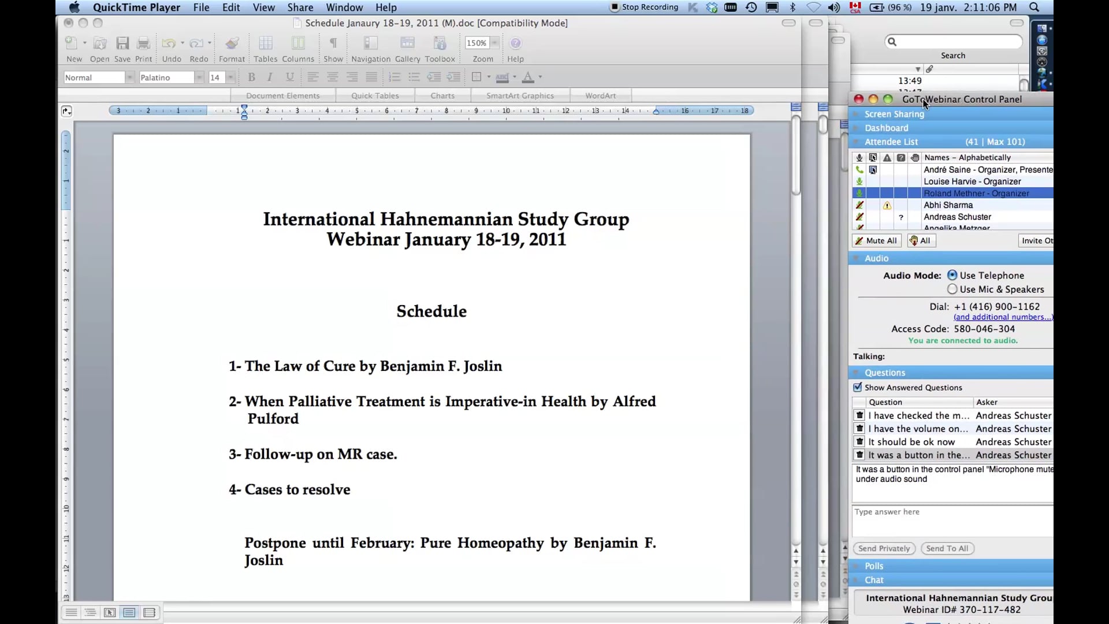Switch to the Quick Tables tab

pos(375,95)
